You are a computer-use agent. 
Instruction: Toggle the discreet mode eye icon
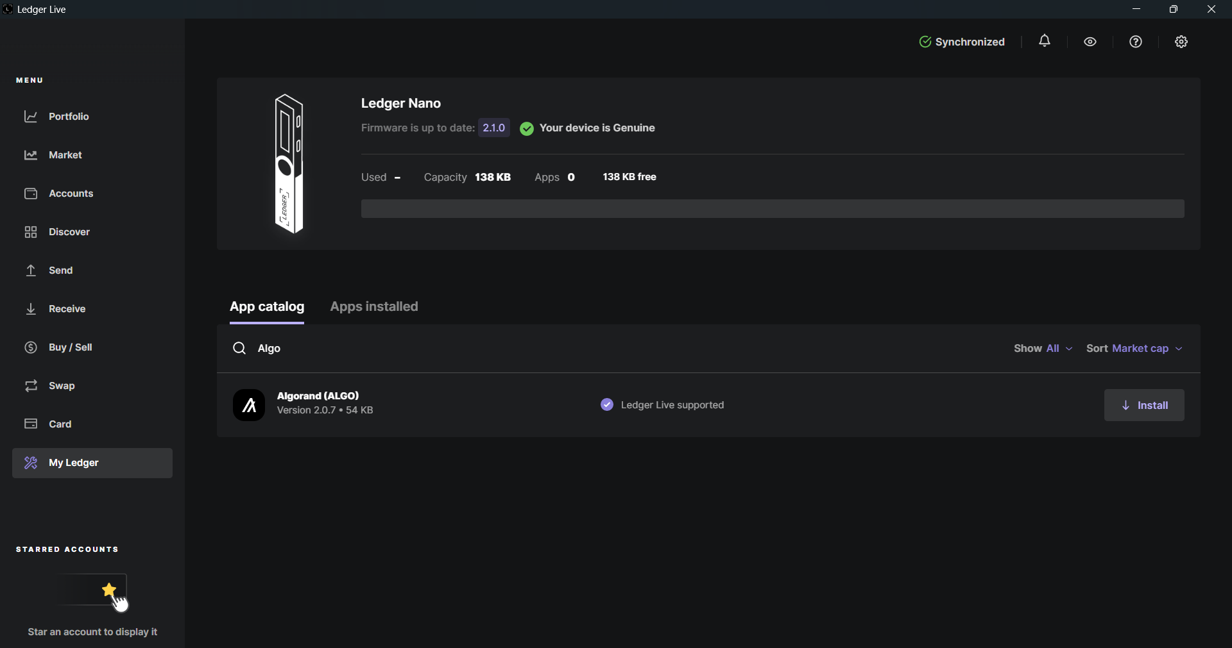tap(1090, 42)
